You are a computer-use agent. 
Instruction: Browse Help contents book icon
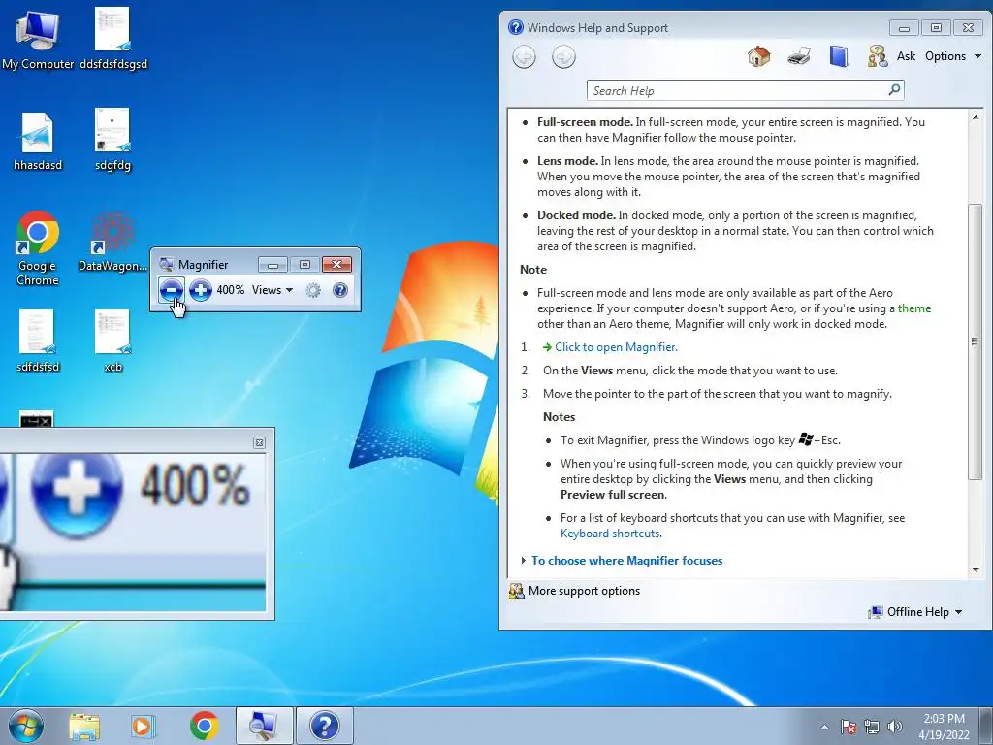839,56
